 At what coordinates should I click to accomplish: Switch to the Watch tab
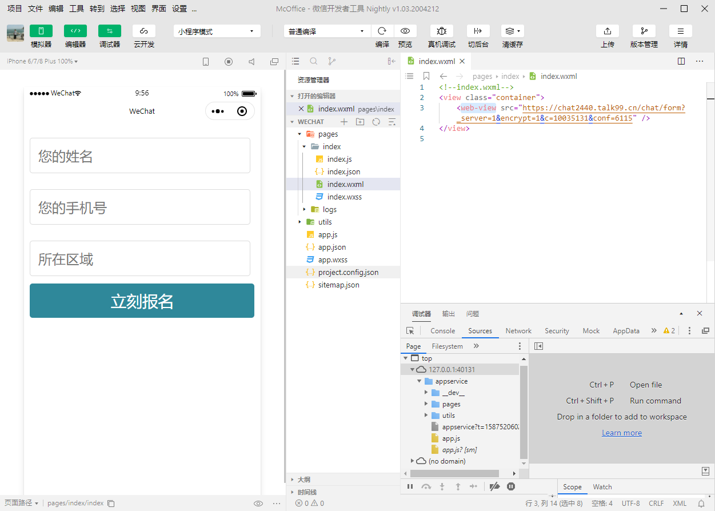coord(602,487)
